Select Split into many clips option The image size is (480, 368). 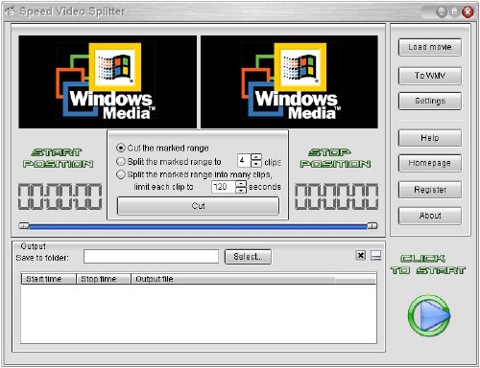click(121, 174)
